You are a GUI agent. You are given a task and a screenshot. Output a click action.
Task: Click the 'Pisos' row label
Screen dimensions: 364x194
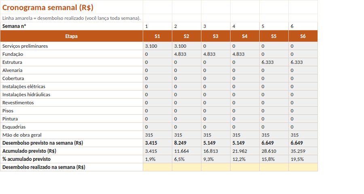click(72, 111)
